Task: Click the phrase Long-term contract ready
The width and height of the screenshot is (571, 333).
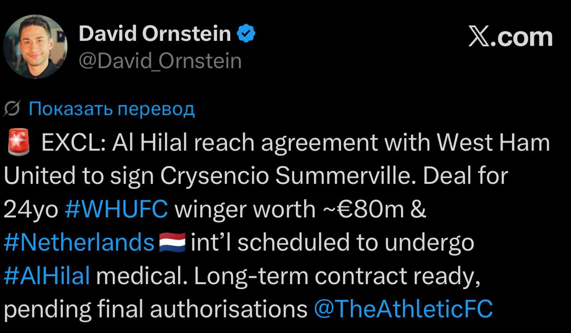Action: pos(337,276)
